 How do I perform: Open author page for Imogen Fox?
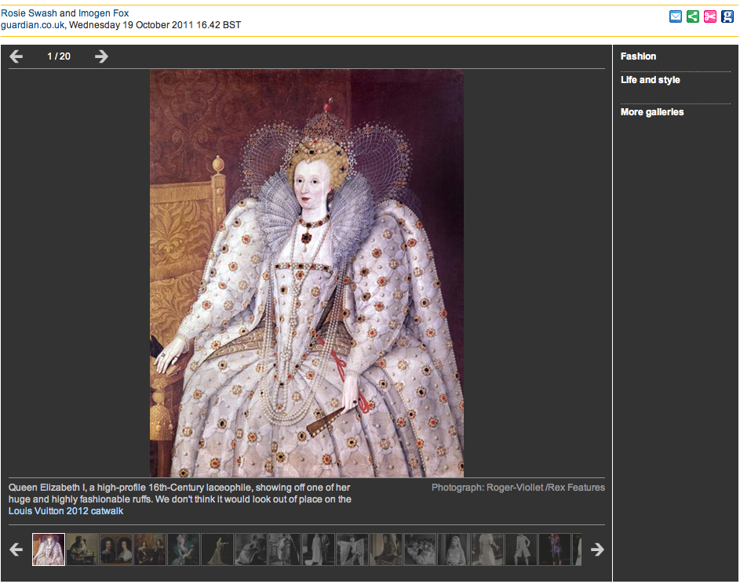(104, 13)
